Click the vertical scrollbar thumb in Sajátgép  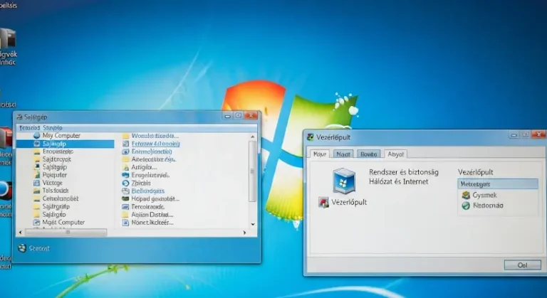point(253,171)
